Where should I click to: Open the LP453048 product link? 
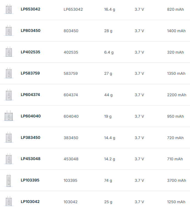30,159
